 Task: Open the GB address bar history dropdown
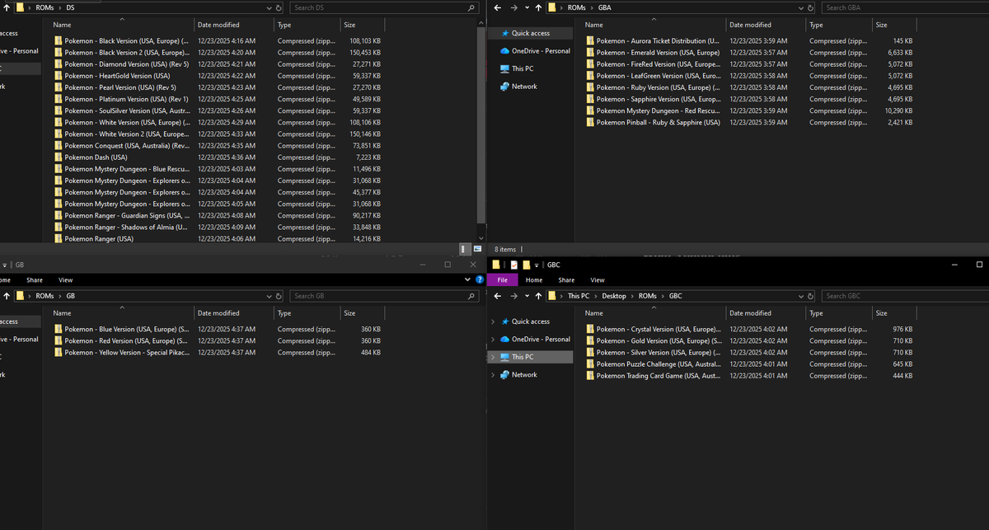coord(268,296)
